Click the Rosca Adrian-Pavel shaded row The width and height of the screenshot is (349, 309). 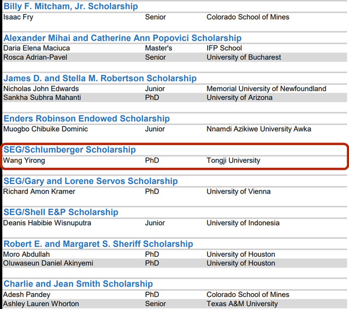point(175,57)
